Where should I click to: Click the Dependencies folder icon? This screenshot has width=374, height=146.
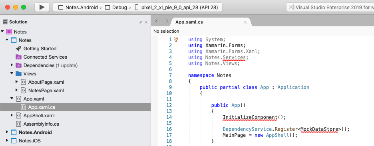[x=18, y=65]
